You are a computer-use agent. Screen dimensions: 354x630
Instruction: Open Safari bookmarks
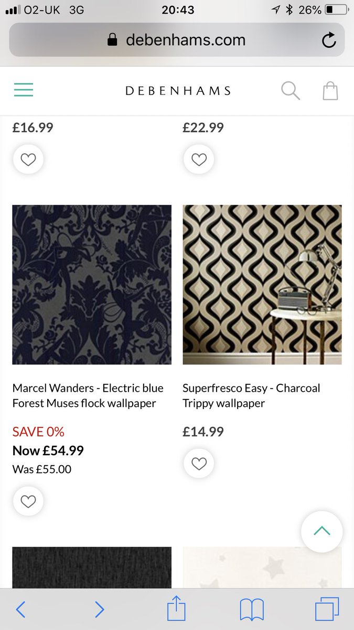251,610
